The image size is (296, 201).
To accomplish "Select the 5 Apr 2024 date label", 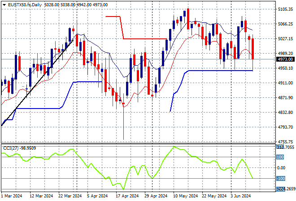I will coord(97,196).
